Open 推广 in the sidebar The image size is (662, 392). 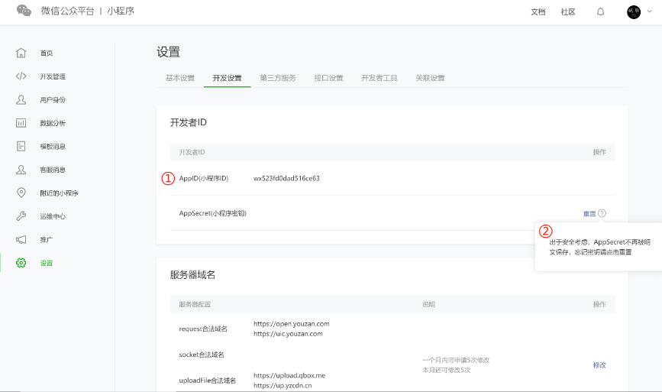(x=47, y=239)
